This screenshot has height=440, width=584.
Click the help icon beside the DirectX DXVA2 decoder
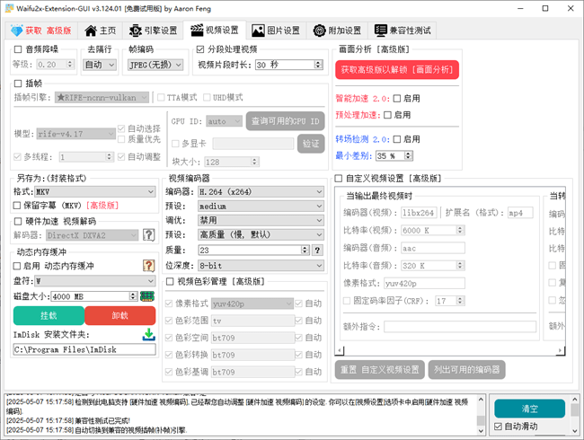point(149,235)
